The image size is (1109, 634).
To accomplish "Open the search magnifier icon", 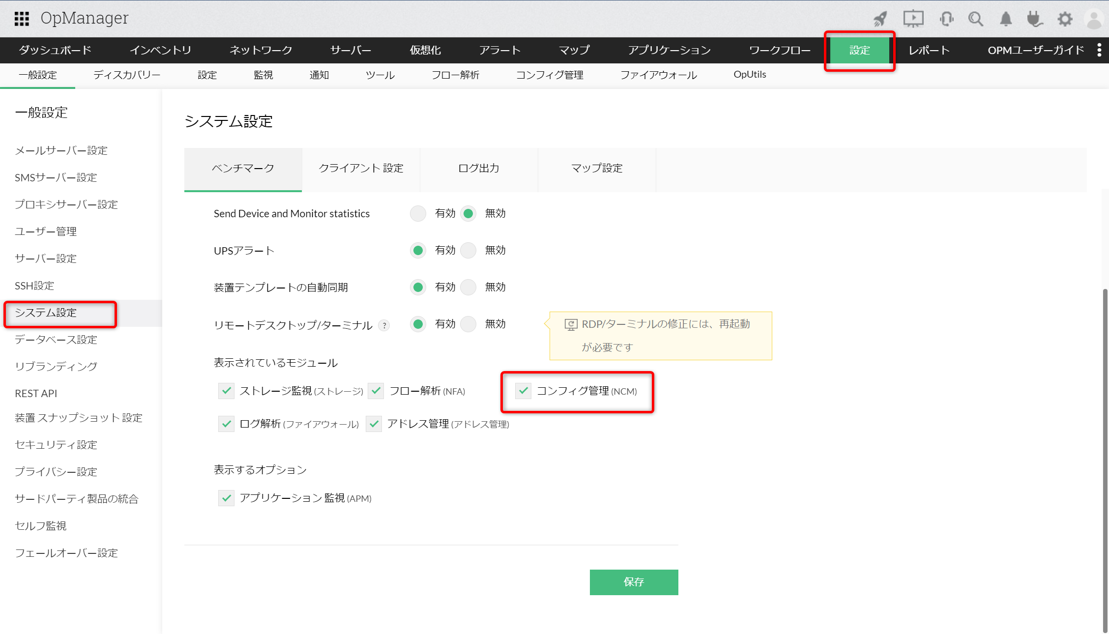I will point(976,19).
